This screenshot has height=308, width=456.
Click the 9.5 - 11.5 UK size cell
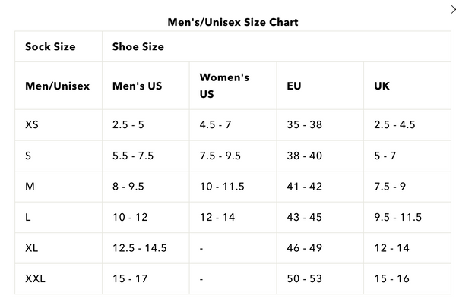[397, 217]
